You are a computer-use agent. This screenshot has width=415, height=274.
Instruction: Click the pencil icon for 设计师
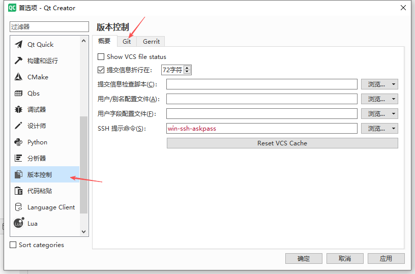tap(18, 126)
